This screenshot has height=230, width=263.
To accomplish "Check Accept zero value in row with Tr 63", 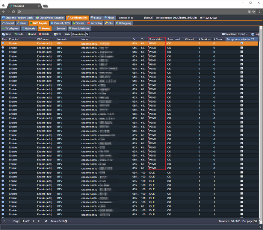I will pyautogui.click(x=242, y=206).
